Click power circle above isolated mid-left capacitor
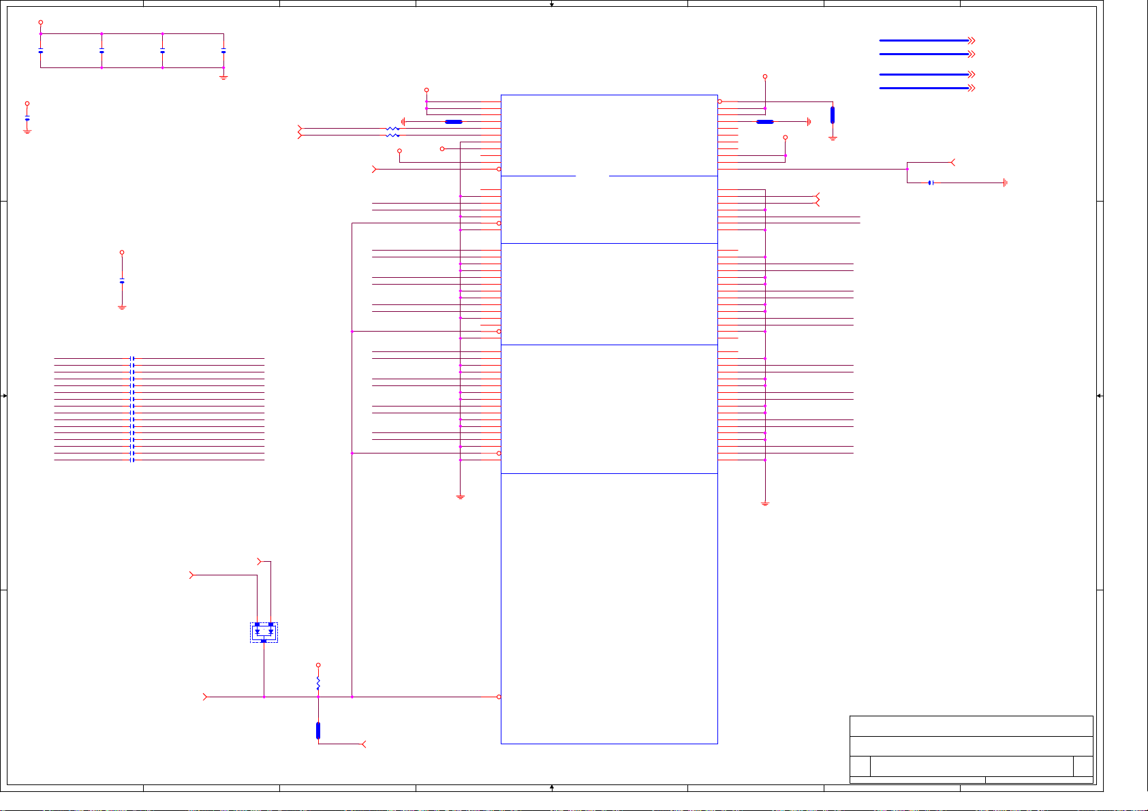 pos(122,253)
